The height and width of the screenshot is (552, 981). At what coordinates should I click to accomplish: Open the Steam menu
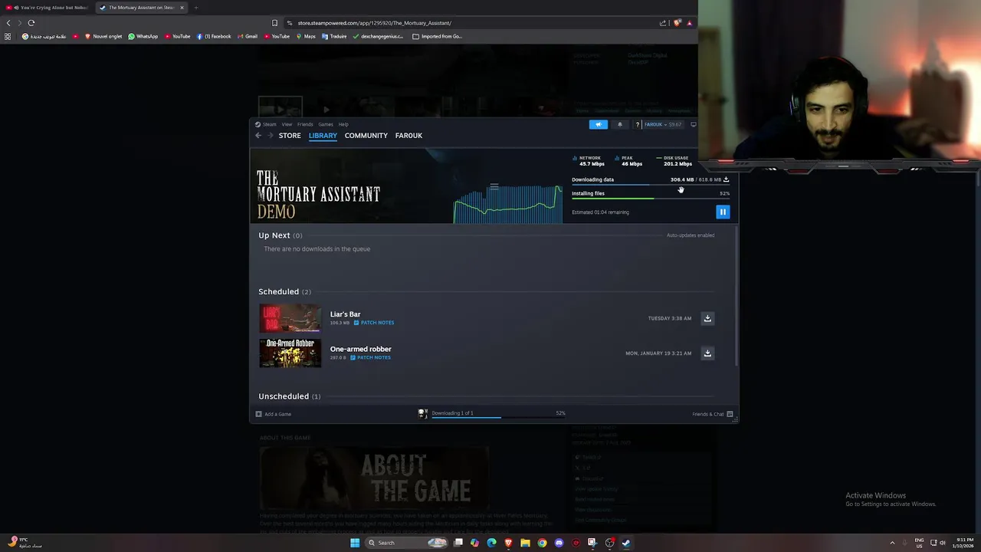coord(270,124)
